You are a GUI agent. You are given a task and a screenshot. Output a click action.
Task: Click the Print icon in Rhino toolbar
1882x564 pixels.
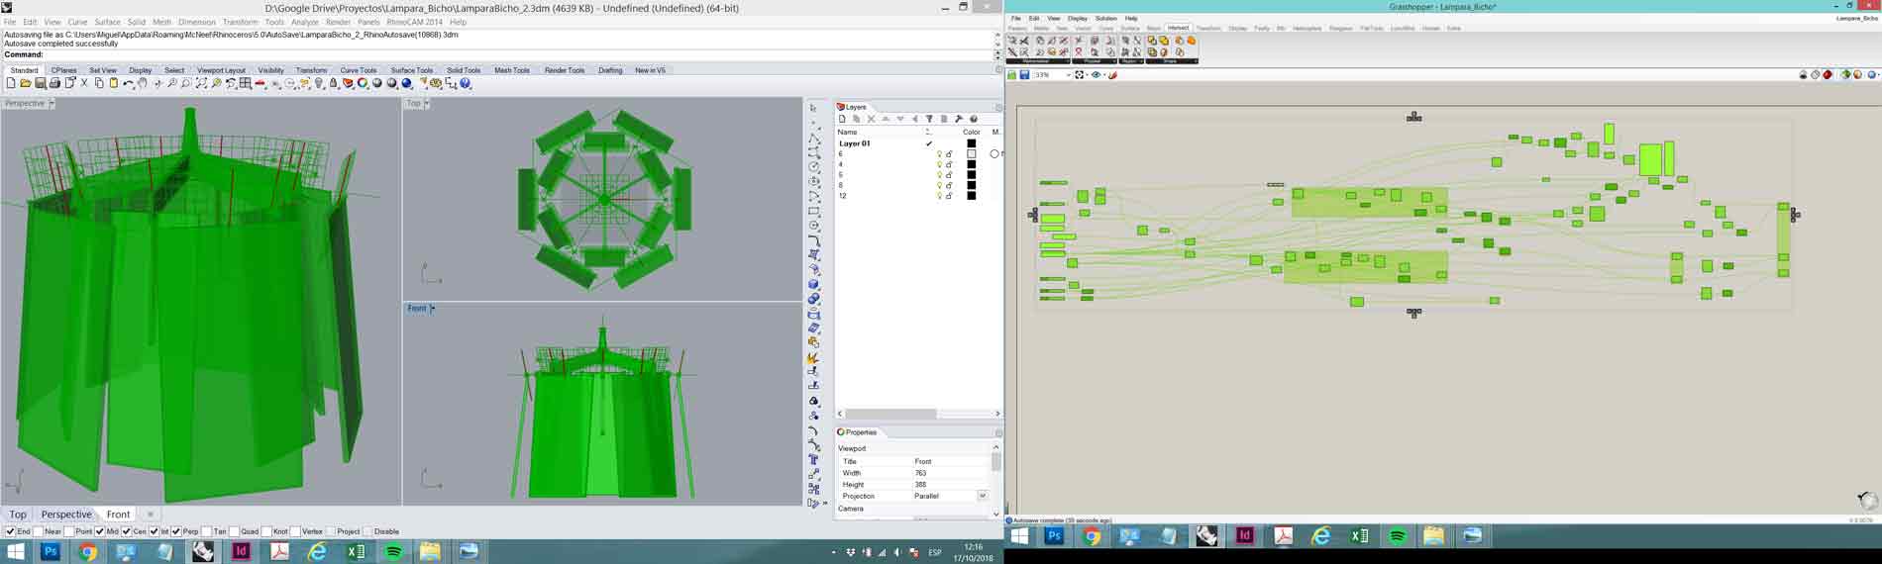click(x=55, y=84)
